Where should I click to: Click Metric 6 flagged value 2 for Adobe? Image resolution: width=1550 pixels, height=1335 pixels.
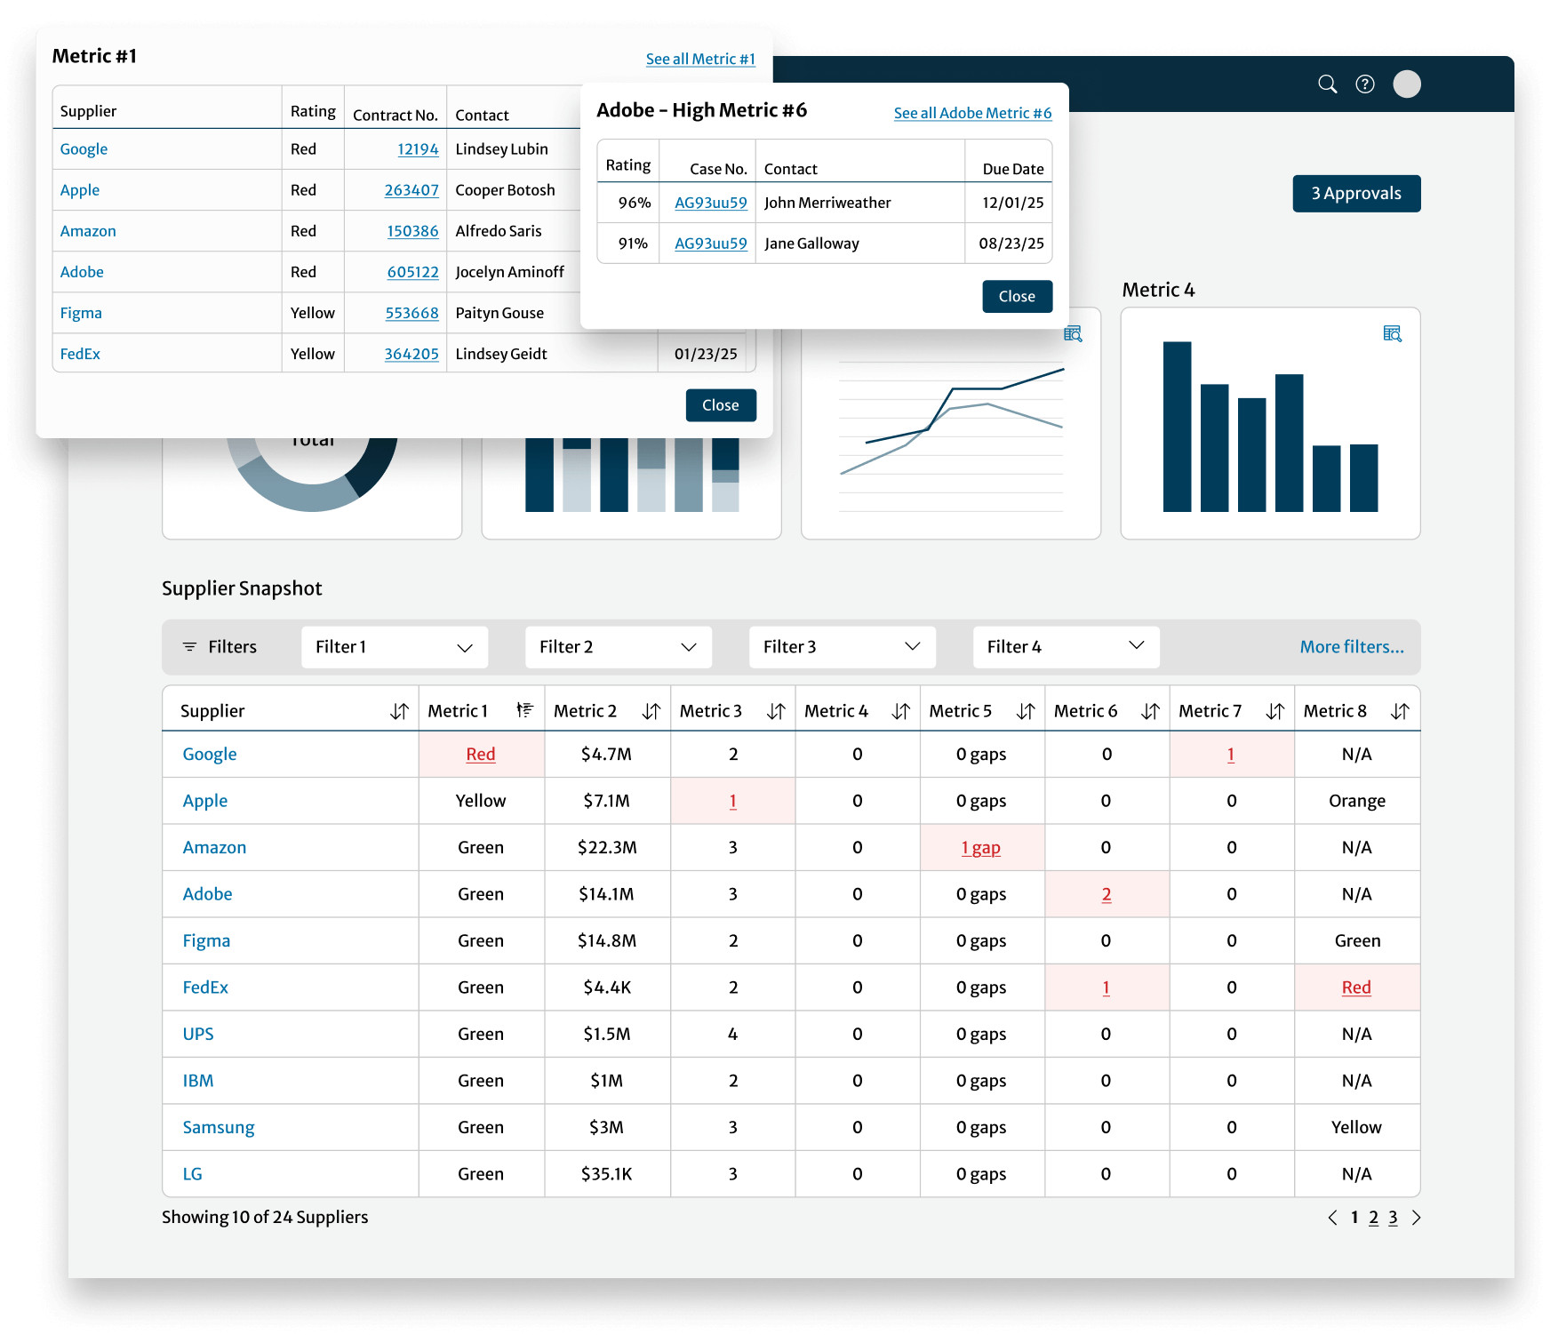point(1107,894)
